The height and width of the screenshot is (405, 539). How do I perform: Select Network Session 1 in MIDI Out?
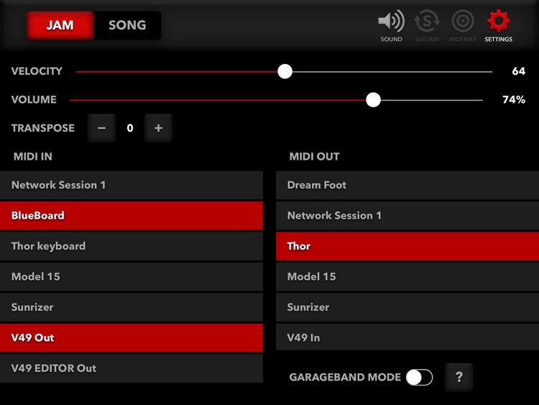pos(407,216)
